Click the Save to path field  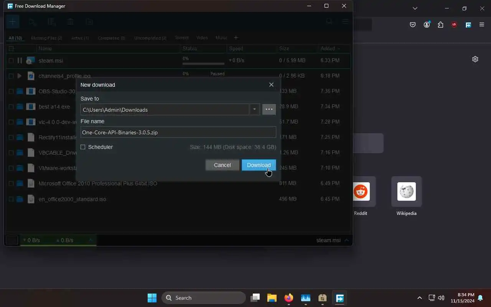165,109
